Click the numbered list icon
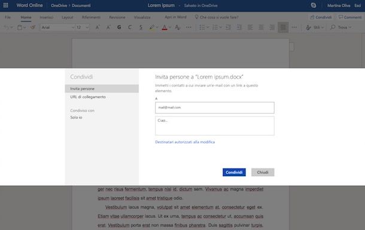 pyautogui.click(x=215, y=27)
